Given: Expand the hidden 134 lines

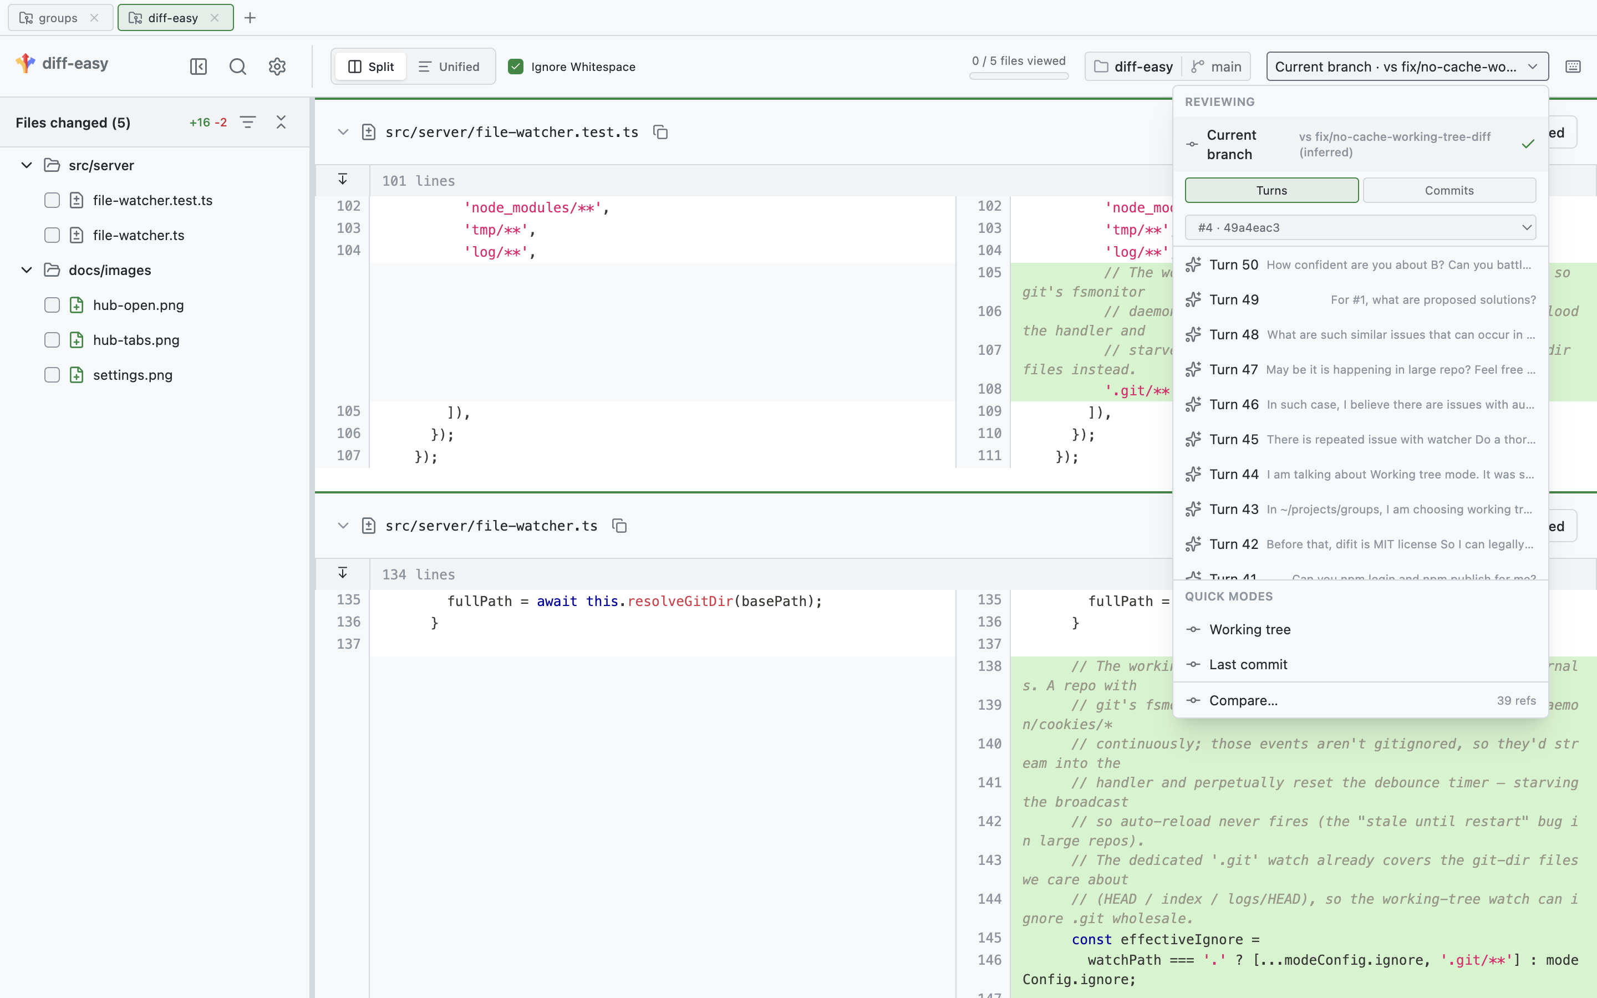Looking at the screenshot, I should pos(343,573).
